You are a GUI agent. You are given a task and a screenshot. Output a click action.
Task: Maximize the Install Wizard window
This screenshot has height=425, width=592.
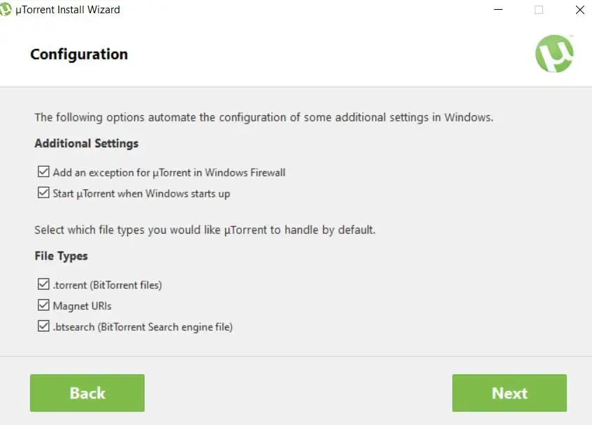(539, 10)
